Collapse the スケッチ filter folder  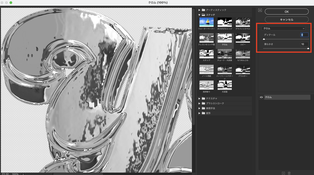[x=199, y=15]
